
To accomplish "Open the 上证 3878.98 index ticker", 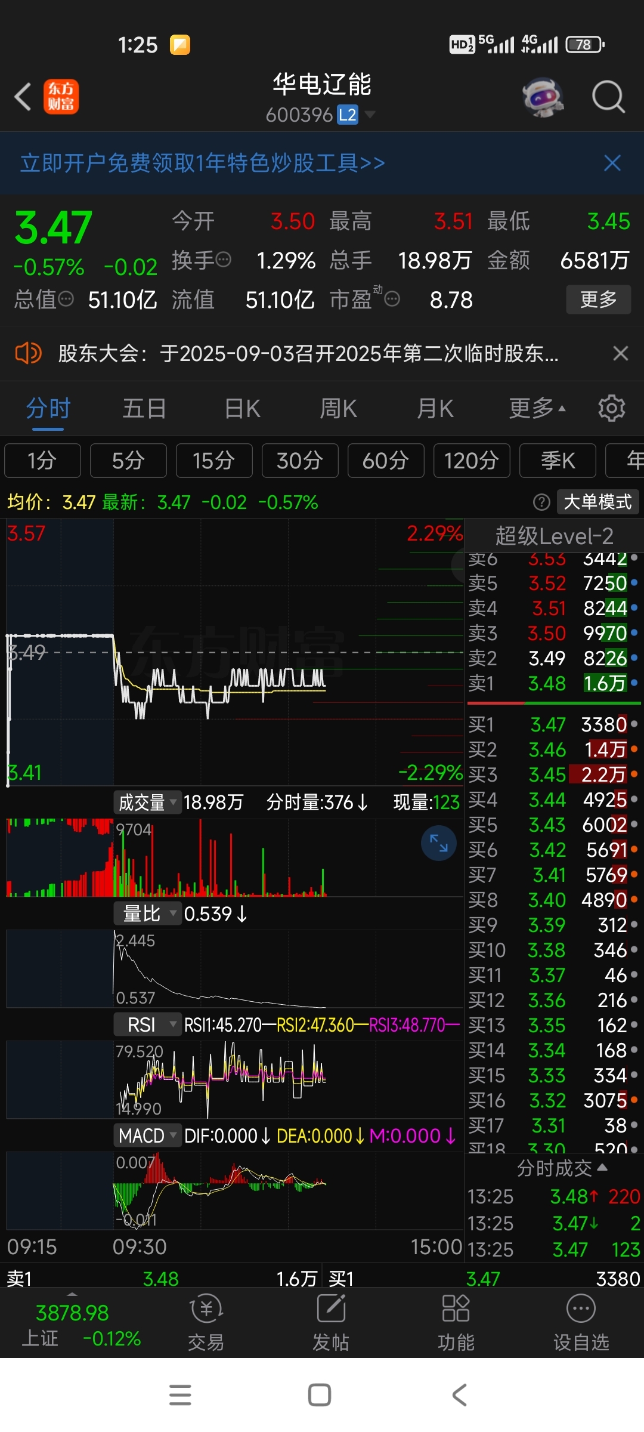I will 81,1326.
